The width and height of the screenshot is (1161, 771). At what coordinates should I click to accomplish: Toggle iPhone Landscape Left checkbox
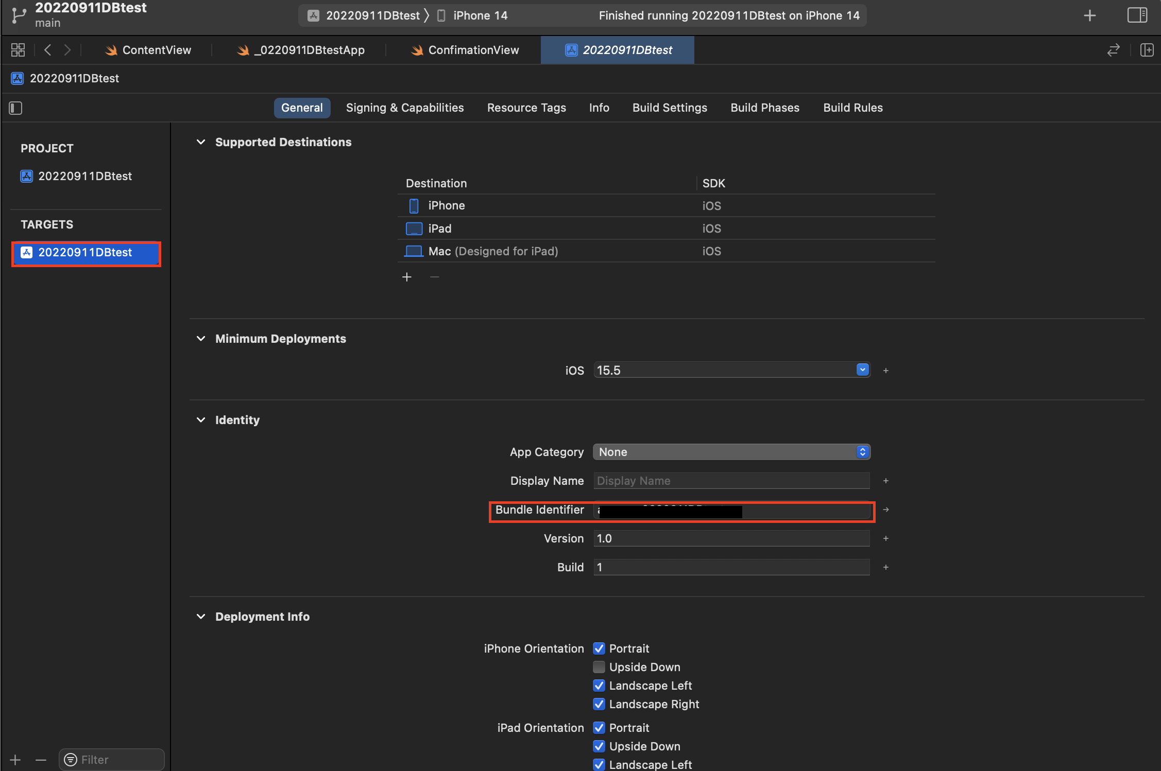pyautogui.click(x=599, y=686)
